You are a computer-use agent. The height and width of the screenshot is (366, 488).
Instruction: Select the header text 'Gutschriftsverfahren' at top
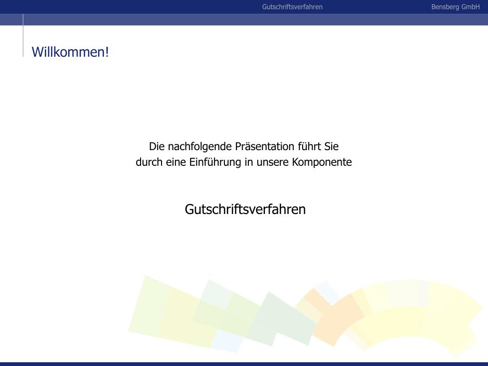[x=292, y=7]
